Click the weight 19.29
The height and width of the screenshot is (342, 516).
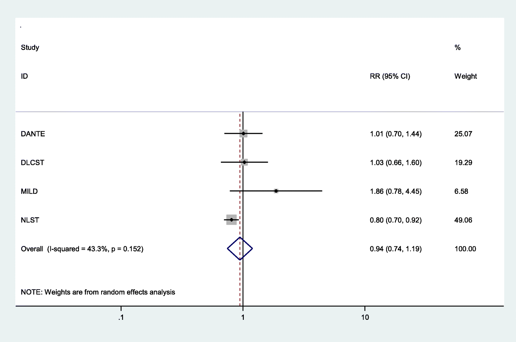[x=463, y=162]
